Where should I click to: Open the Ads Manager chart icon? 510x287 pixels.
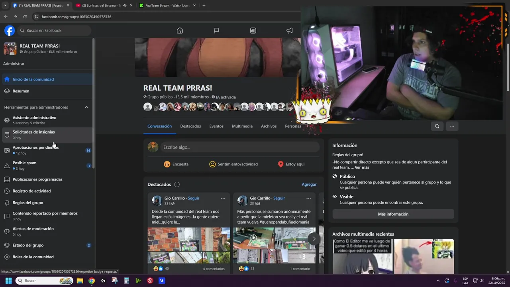(253, 31)
